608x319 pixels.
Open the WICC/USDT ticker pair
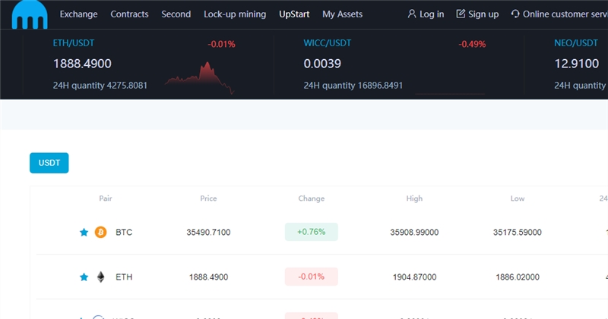click(327, 43)
